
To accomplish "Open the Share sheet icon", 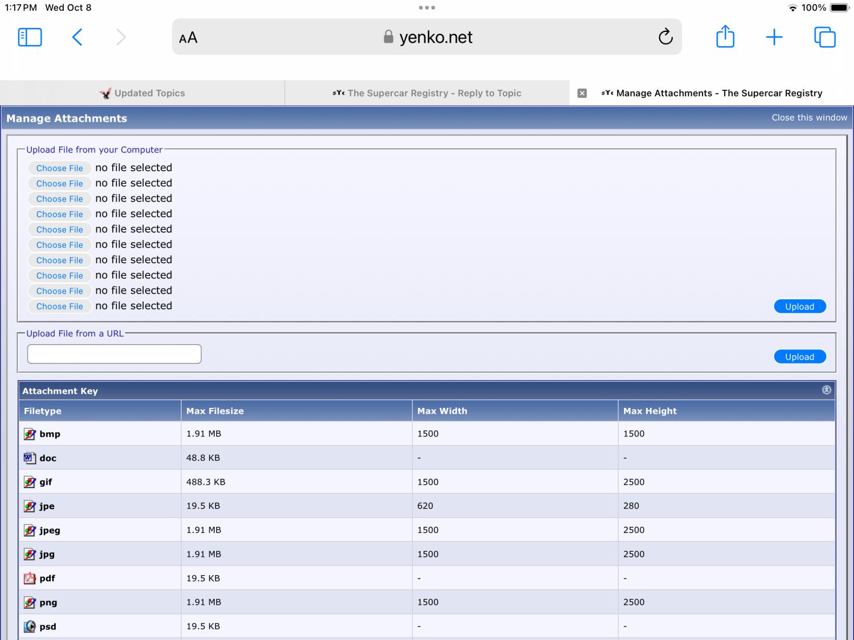I will click(x=725, y=38).
